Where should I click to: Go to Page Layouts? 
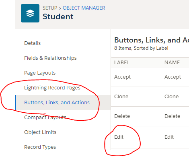coord(40,73)
